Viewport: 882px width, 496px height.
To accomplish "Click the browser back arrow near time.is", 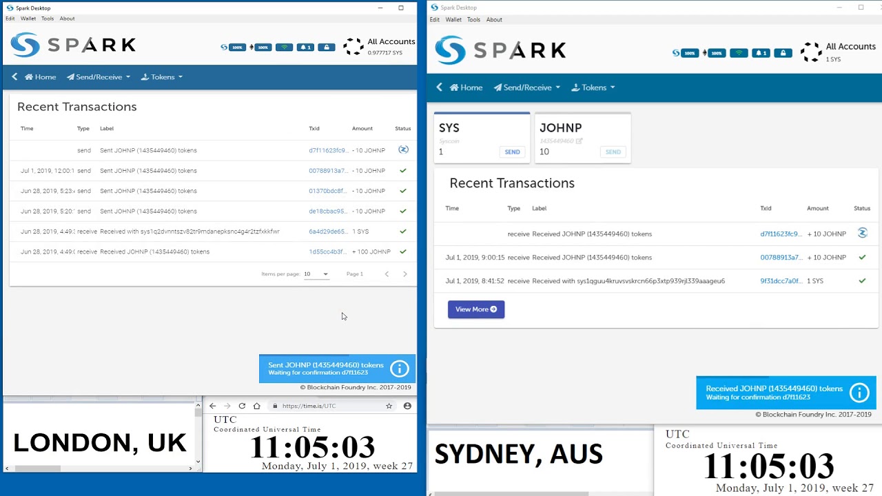I will [212, 406].
